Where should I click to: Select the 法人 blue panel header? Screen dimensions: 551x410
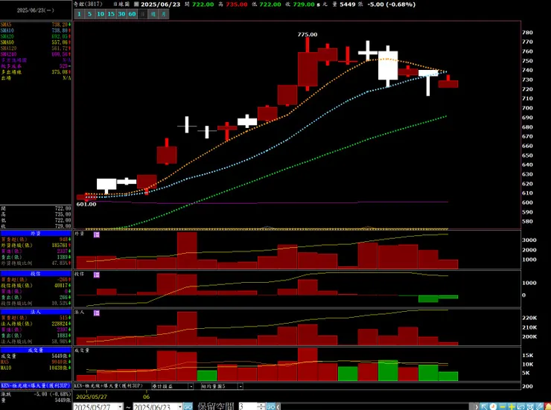36,312
